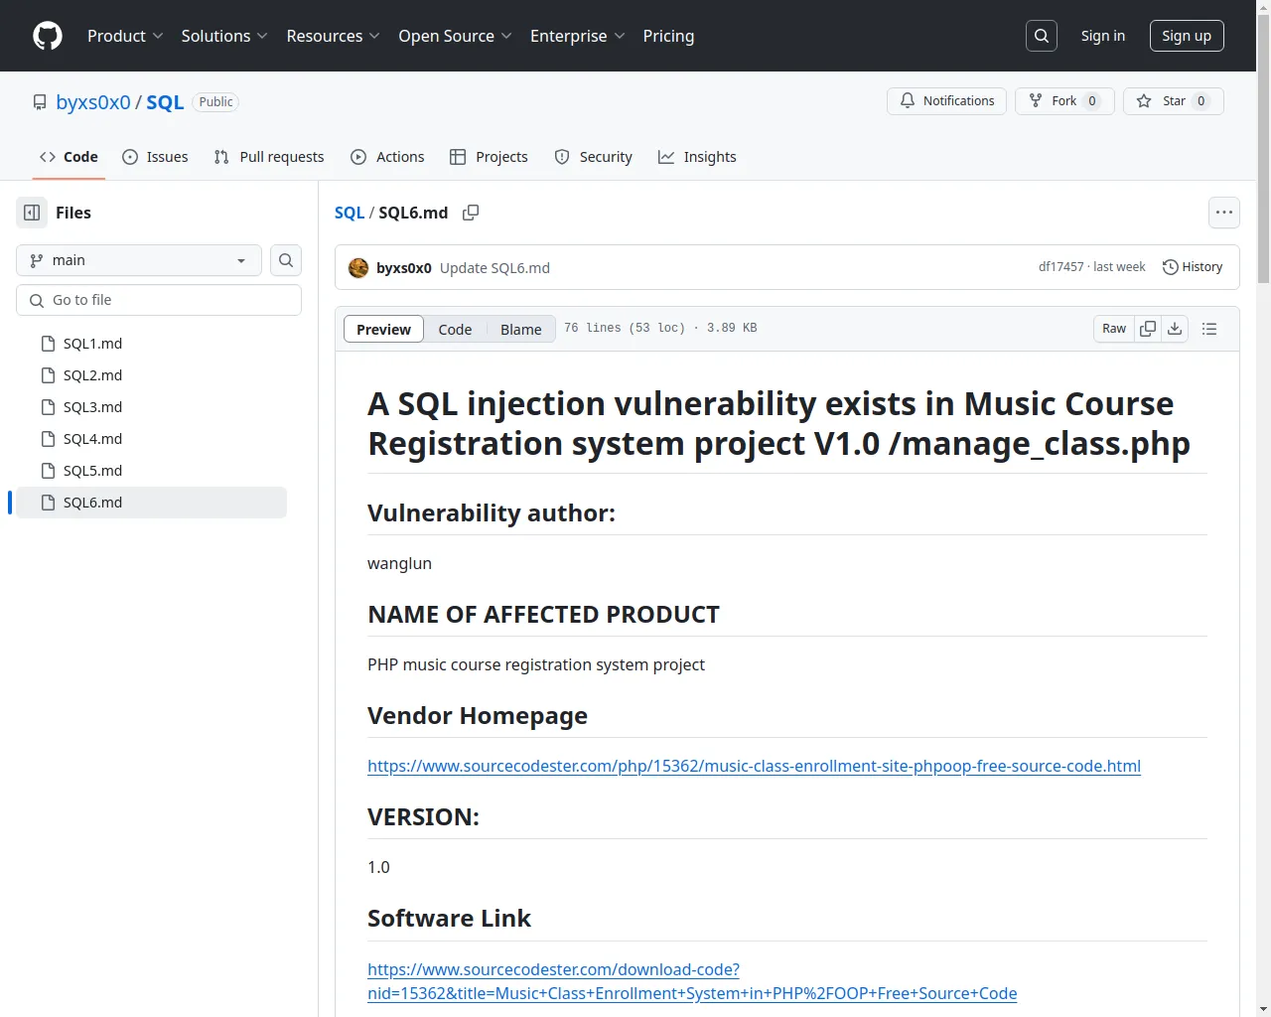The image size is (1271, 1017).
Task: Open SQL4.md in file tree
Action: 151,439
